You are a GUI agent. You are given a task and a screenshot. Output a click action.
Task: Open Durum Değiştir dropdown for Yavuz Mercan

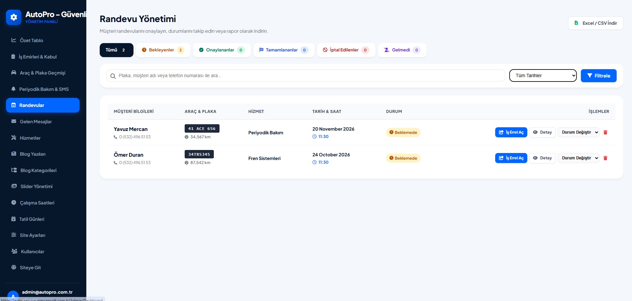[x=578, y=132]
